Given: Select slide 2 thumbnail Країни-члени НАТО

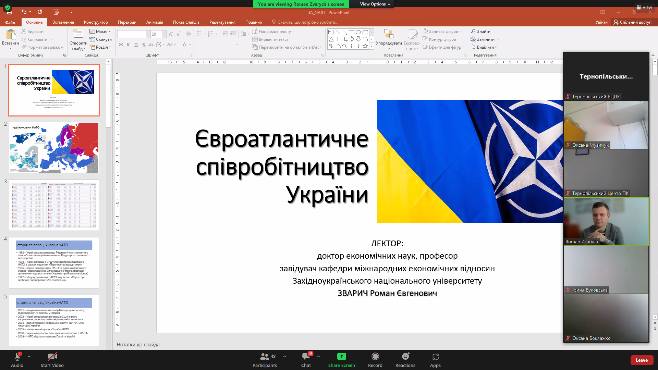Looking at the screenshot, I should (x=54, y=148).
